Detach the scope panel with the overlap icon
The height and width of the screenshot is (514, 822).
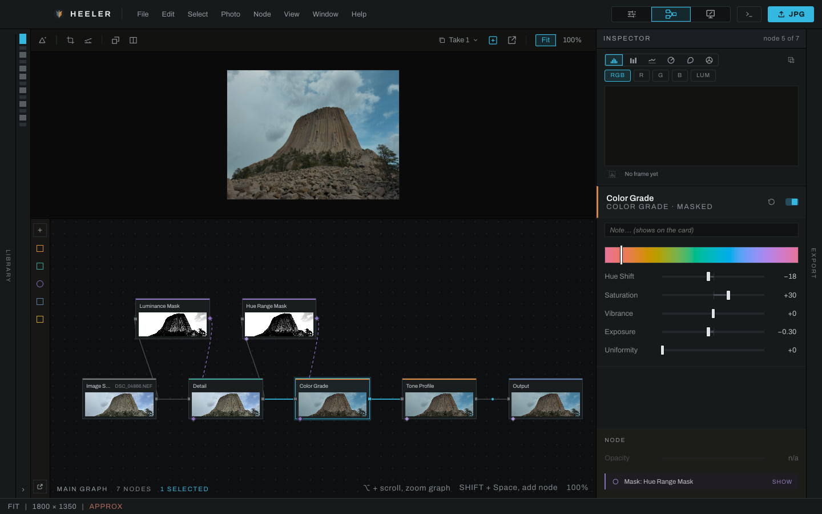click(791, 60)
